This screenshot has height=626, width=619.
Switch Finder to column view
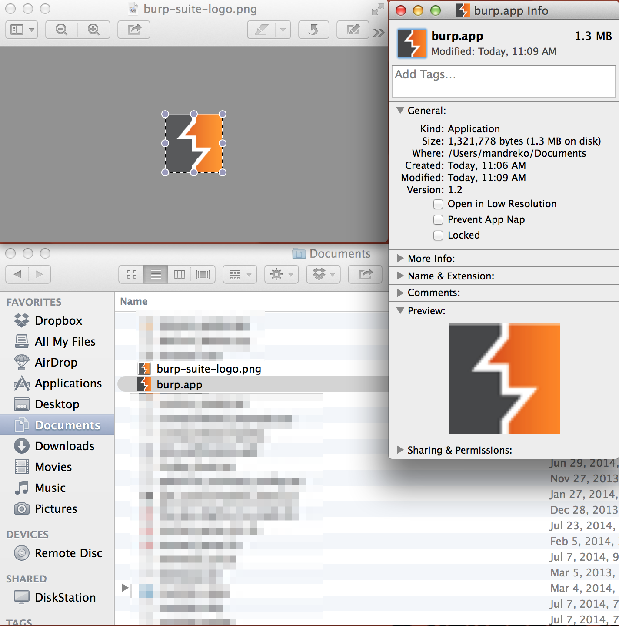pyautogui.click(x=179, y=274)
